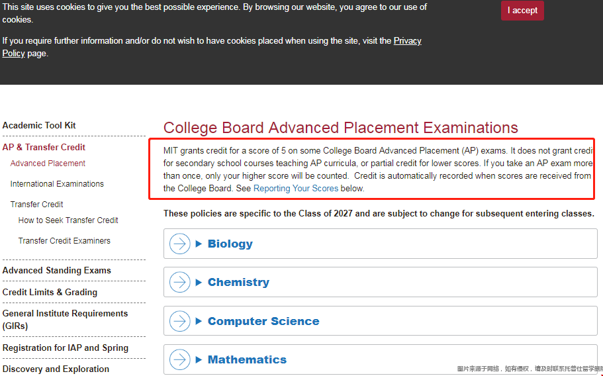Expand the Mathematics disclosure triangle

point(199,360)
